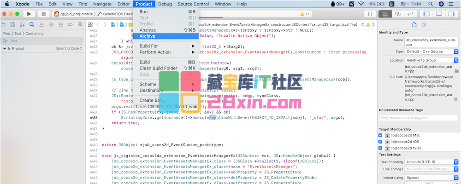The height and width of the screenshot is (184, 461).
Task: Uncheck libjscocos2d tvOS target membership
Action: point(380,148)
